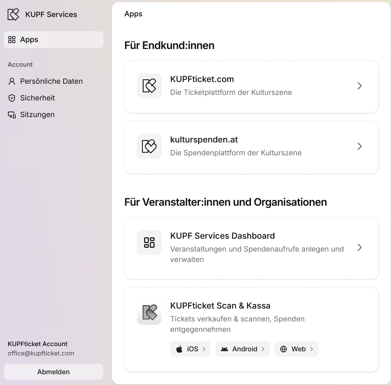
Task: Click the globe icon in Web button
Action: (x=283, y=349)
